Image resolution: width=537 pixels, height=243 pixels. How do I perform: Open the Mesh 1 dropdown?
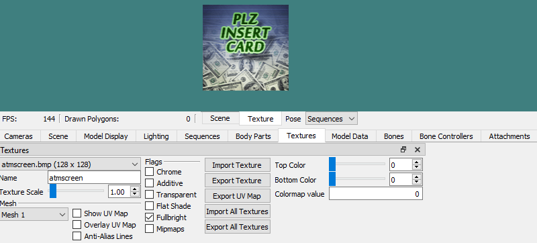pos(34,215)
